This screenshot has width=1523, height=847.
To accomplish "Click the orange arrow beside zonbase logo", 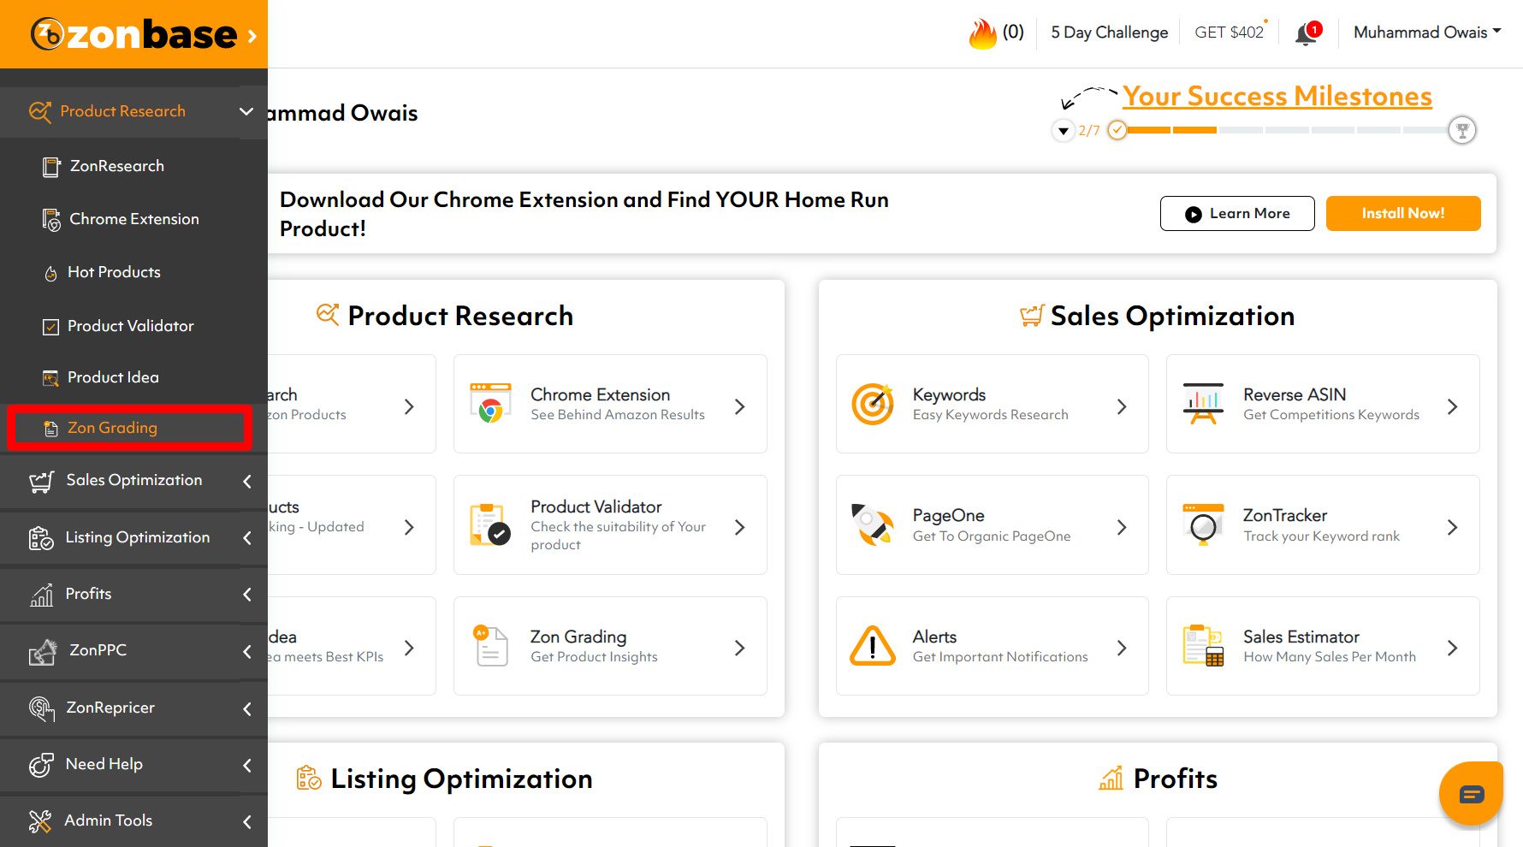I will 252,36.
